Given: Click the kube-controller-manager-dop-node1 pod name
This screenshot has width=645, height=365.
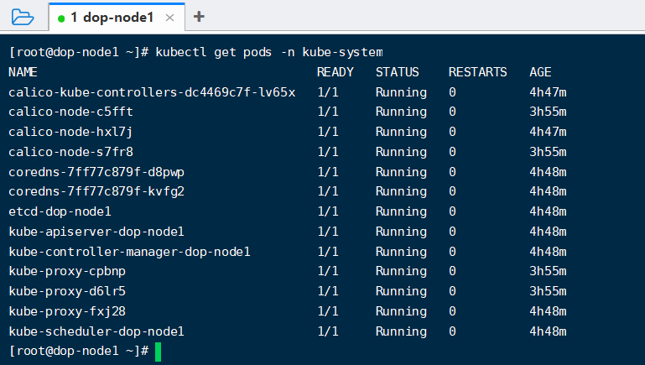Looking at the screenshot, I should click(x=129, y=252).
